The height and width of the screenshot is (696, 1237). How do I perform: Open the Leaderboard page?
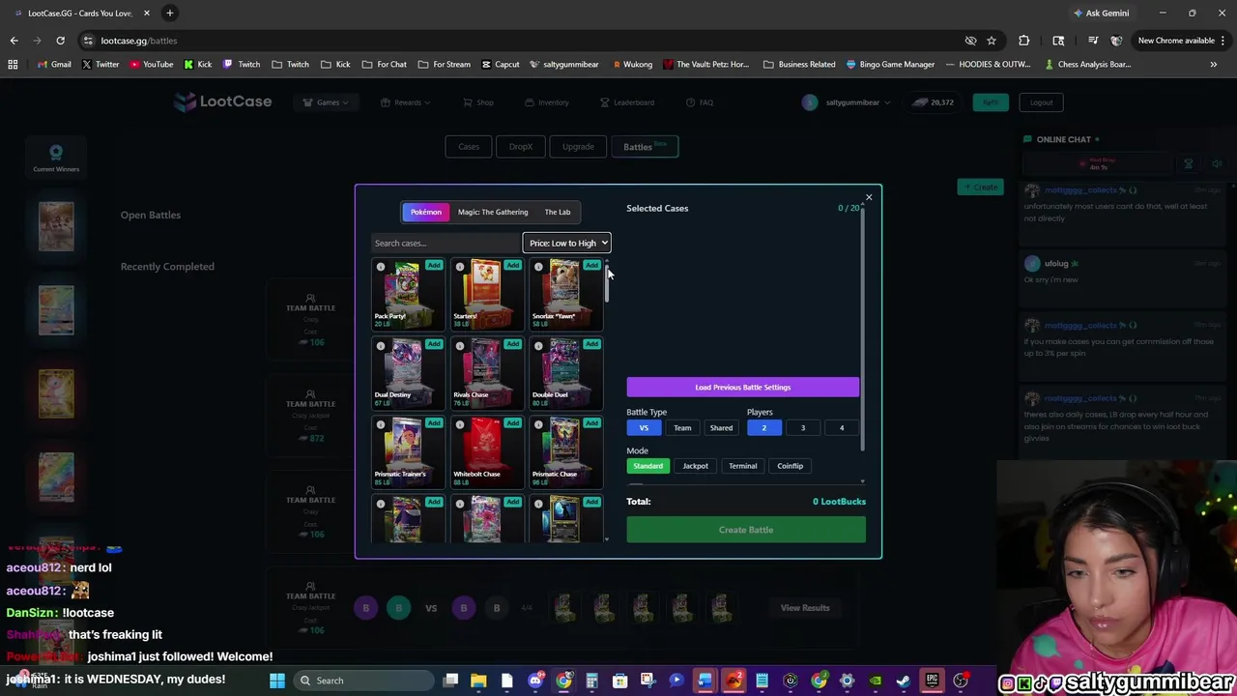click(x=627, y=102)
